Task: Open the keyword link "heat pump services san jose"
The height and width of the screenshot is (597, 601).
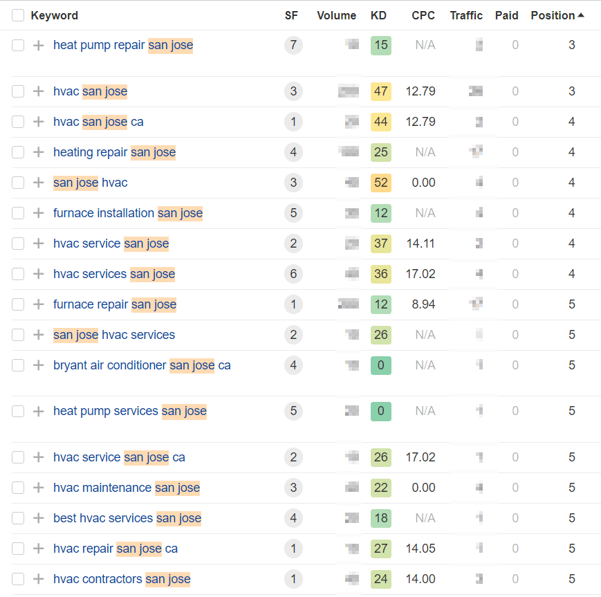Action: point(130,411)
